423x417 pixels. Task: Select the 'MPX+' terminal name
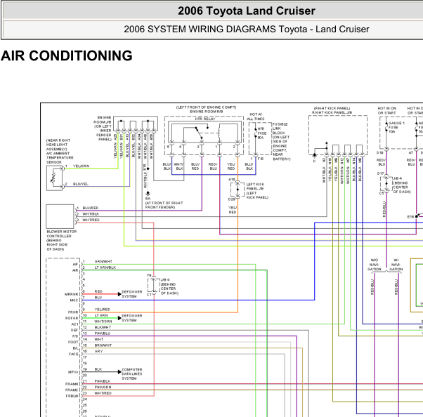[x=73, y=372]
